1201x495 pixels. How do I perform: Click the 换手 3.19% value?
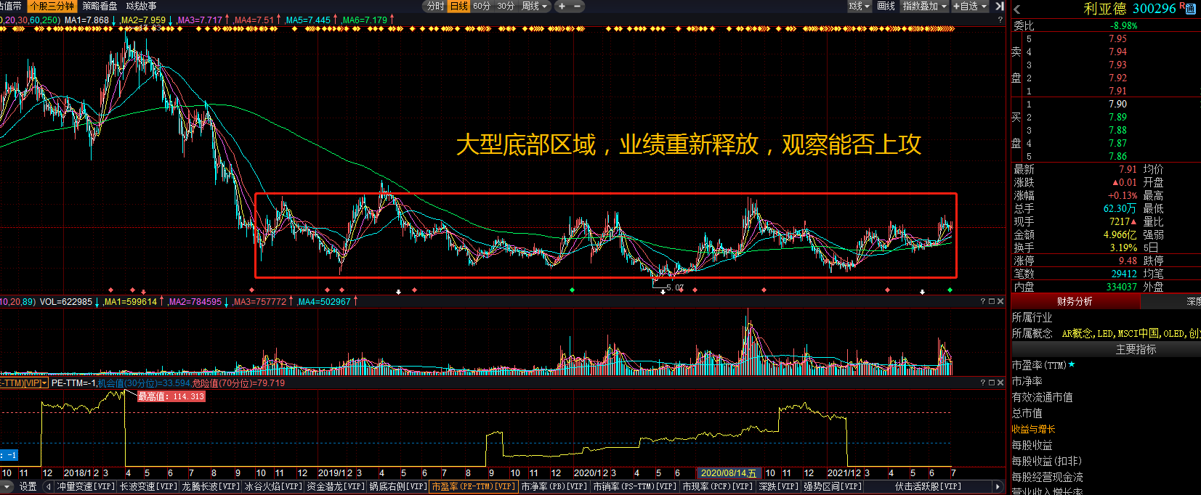click(1123, 247)
